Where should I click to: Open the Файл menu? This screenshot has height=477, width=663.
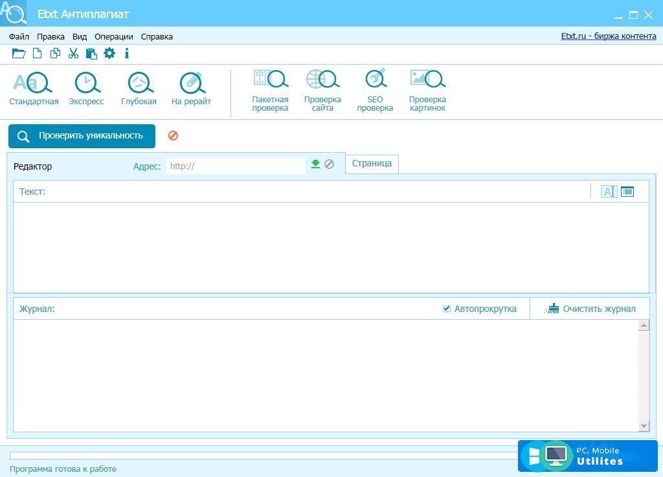pos(19,37)
